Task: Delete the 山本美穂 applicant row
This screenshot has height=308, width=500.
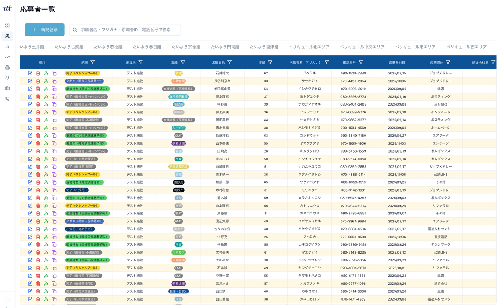Action: [38, 143]
